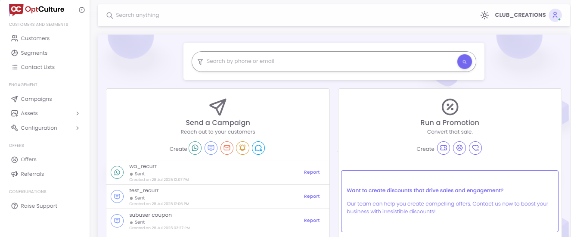Click the Run a Promotion heading
The image size is (571, 237).
(x=450, y=123)
